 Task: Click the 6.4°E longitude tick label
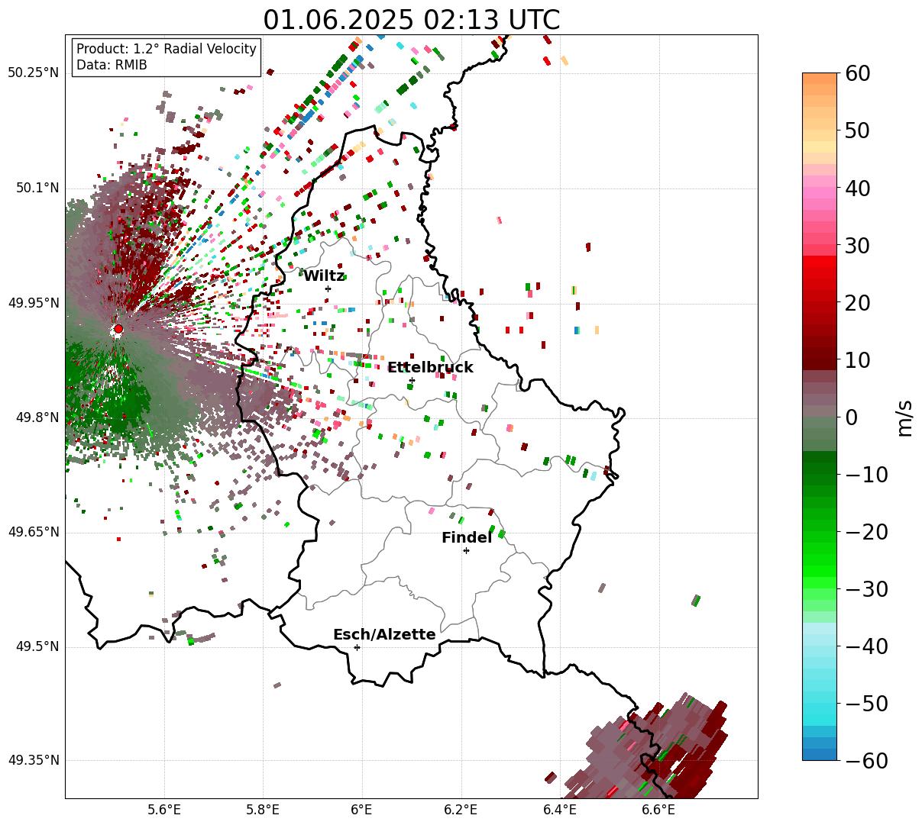click(560, 810)
